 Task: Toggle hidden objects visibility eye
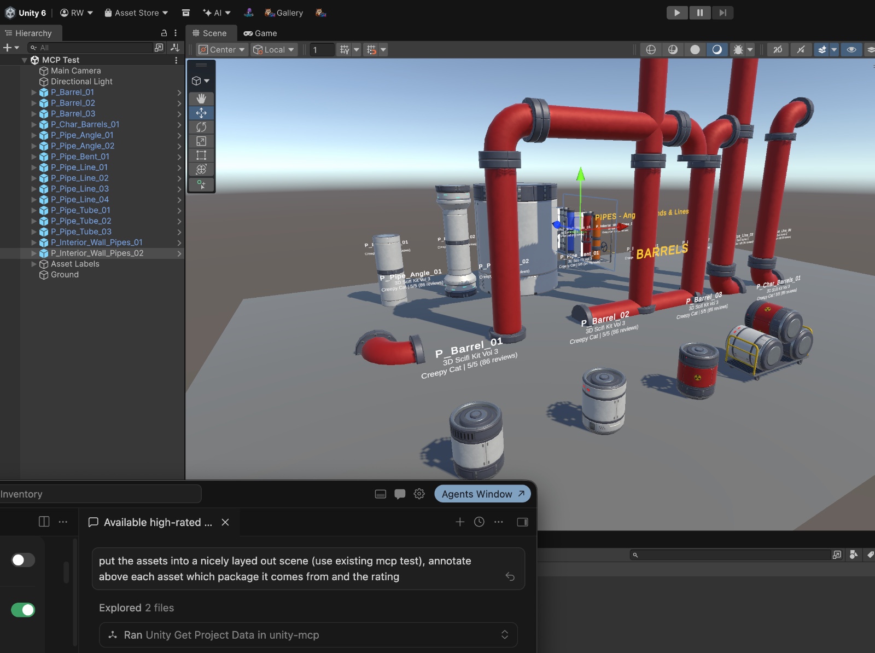[851, 50]
